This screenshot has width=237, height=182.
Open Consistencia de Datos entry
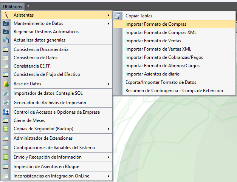click(x=57, y=58)
